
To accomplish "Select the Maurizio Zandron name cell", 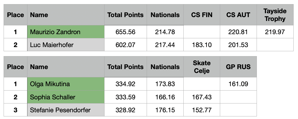I will coord(66,32).
